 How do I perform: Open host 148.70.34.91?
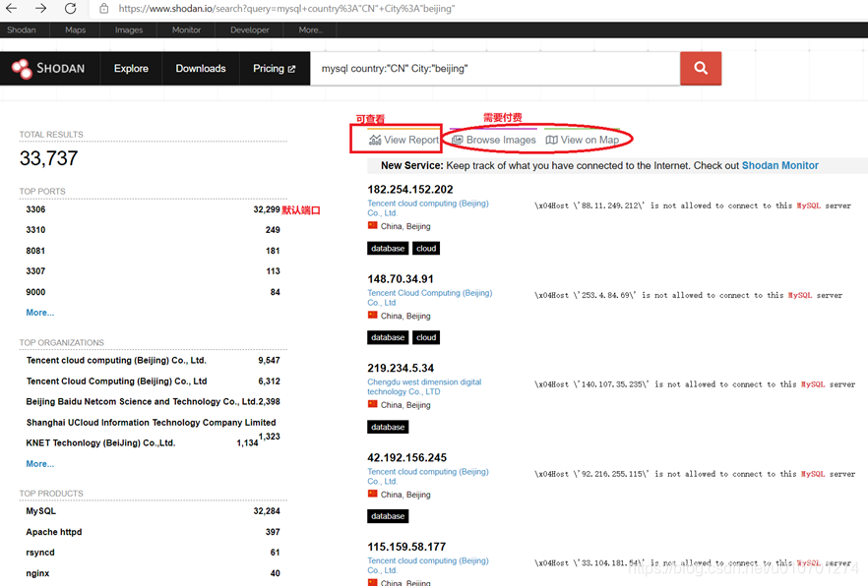tap(401, 278)
